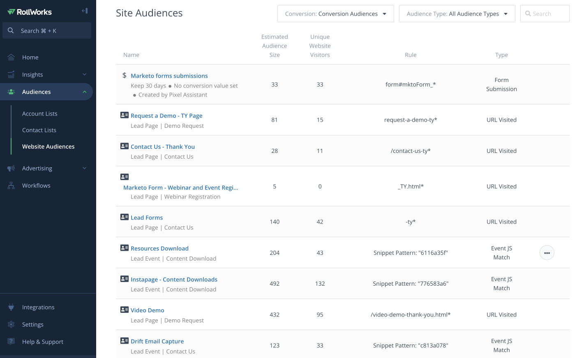Click Created by Pixel Assistant text

point(173,95)
